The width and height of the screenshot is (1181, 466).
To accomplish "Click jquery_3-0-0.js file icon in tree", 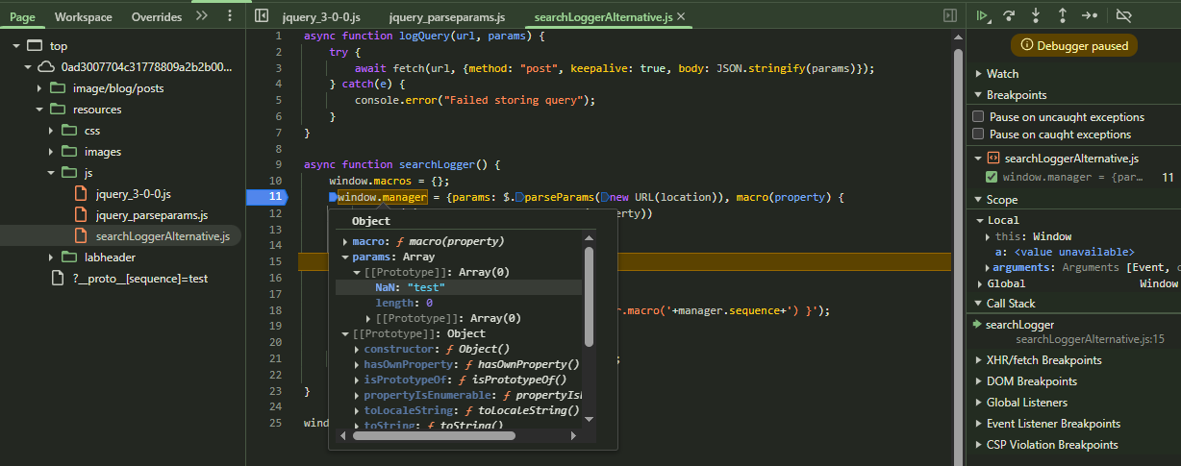I will [x=81, y=194].
